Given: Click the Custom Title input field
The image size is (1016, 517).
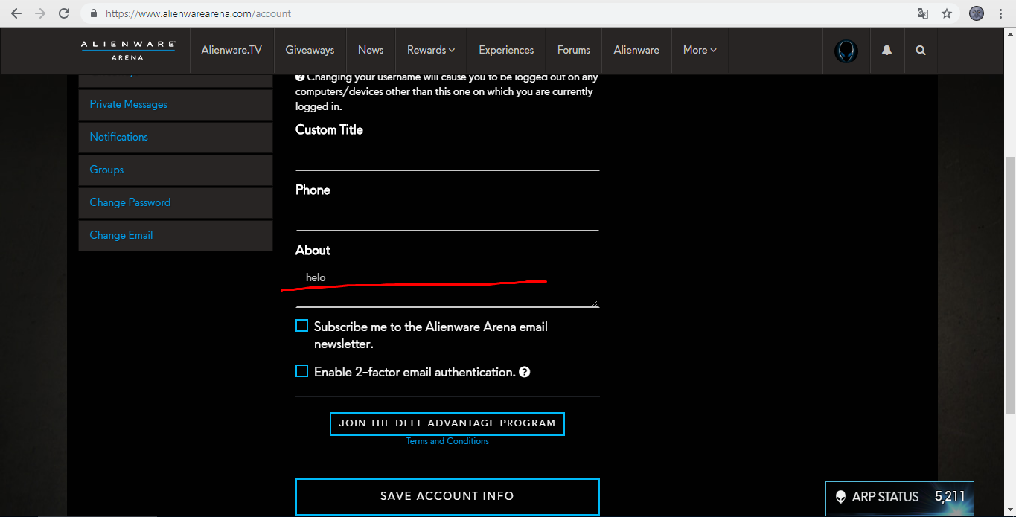Looking at the screenshot, I should tap(447, 157).
